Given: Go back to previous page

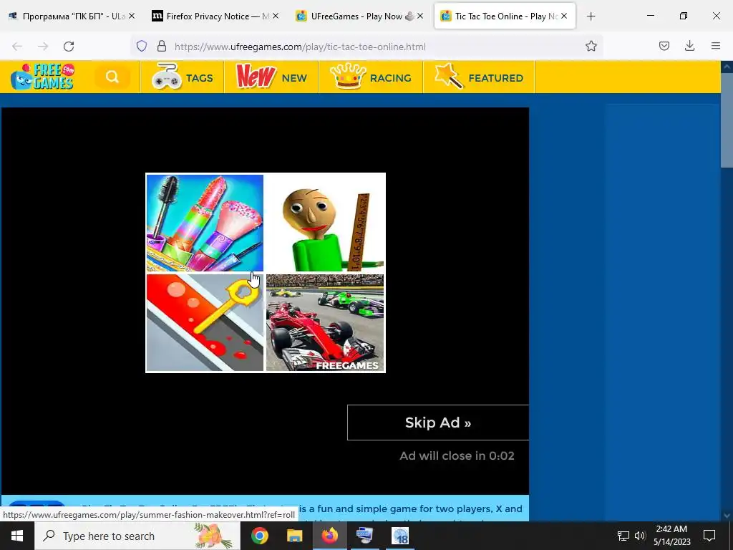Looking at the screenshot, I should 17,47.
